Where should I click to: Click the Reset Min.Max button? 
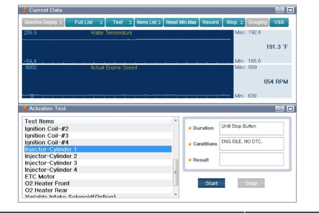tap(181, 22)
